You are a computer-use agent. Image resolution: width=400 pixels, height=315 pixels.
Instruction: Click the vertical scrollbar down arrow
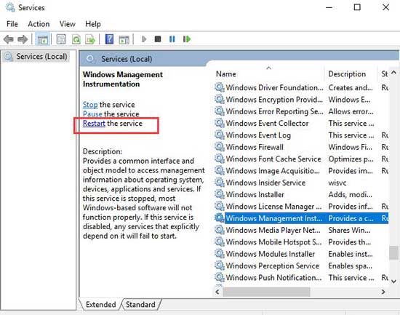(x=394, y=282)
